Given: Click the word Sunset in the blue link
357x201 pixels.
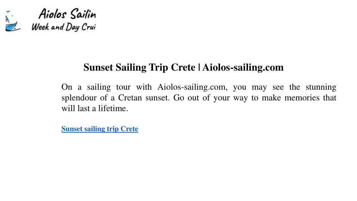Looking at the screenshot, I should pyautogui.click(x=72, y=129).
